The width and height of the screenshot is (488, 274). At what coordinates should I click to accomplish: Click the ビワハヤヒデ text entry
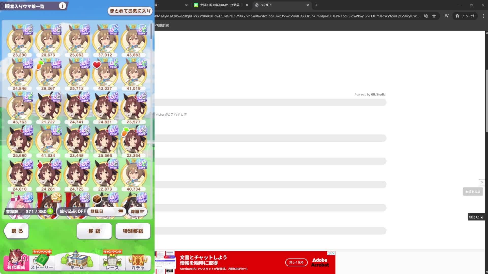click(171, 114)
